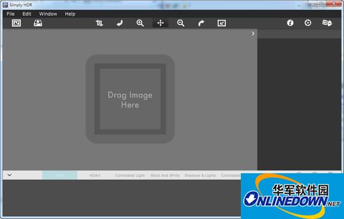The height and width of the screenshot is (219, 344).
Task: Click the fit image to screen icon
Action: coord(221,23)
